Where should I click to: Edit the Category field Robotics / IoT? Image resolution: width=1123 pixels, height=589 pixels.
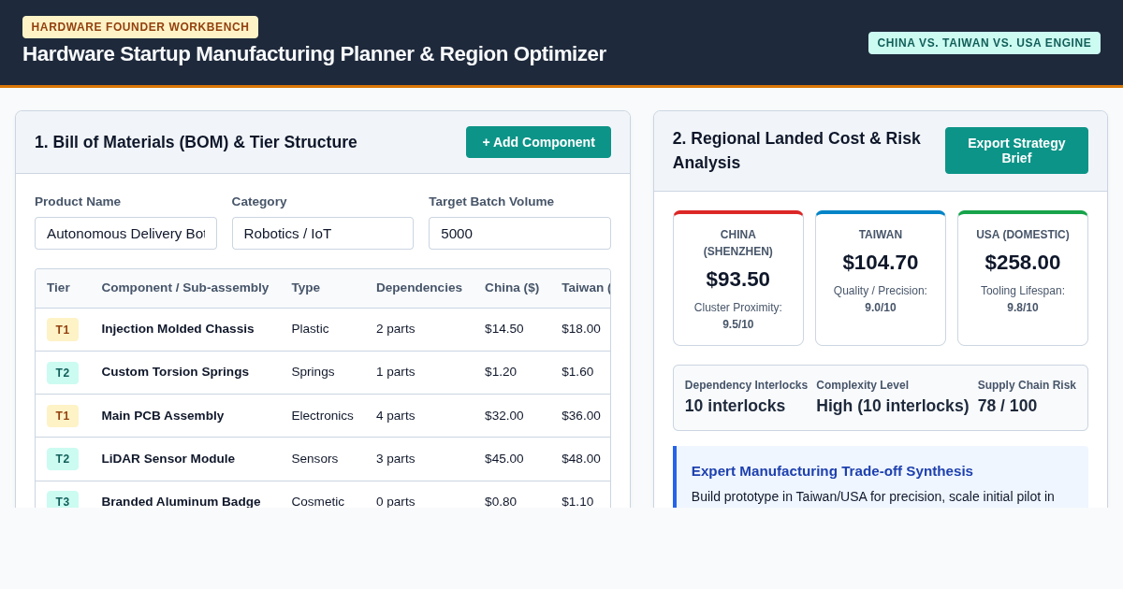coord(323,234)
